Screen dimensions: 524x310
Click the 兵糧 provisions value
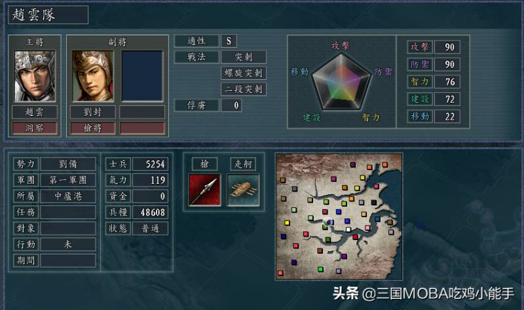pyautogui.click(x=150, y=212)
